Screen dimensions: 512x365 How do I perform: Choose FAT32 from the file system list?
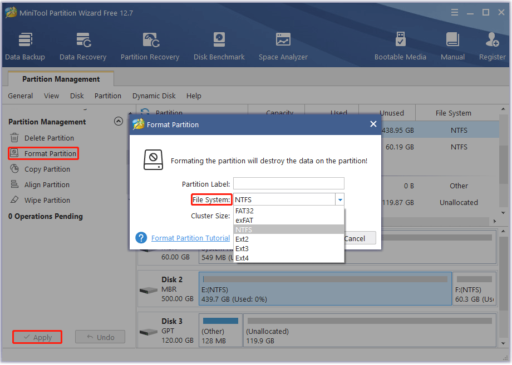tap(289, 211)
